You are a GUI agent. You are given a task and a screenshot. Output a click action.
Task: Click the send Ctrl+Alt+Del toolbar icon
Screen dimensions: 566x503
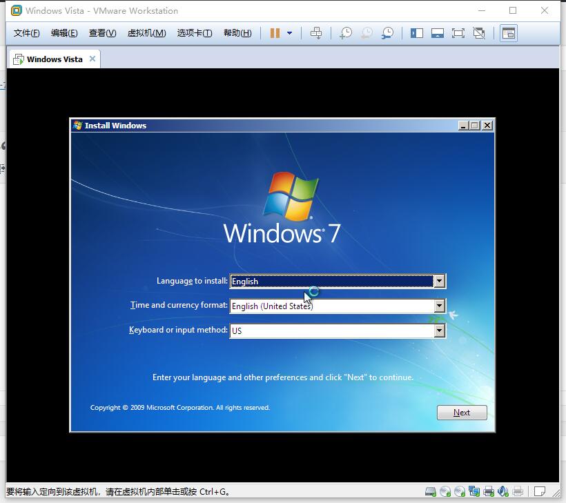click(316, 33)
